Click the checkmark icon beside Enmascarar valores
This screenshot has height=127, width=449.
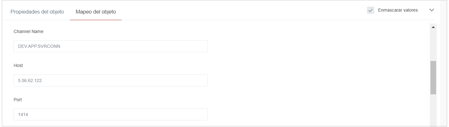(370, 10)
